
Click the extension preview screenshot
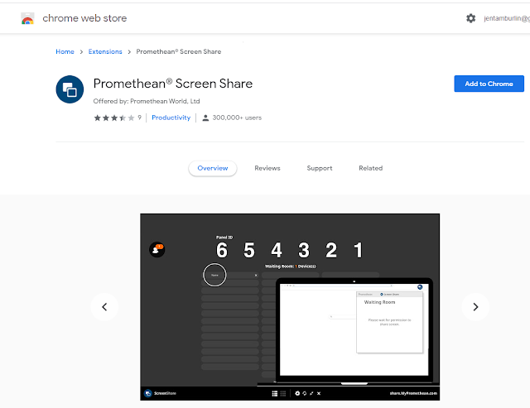(x=290, y=307)
